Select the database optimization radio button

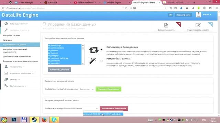point(102,49)
